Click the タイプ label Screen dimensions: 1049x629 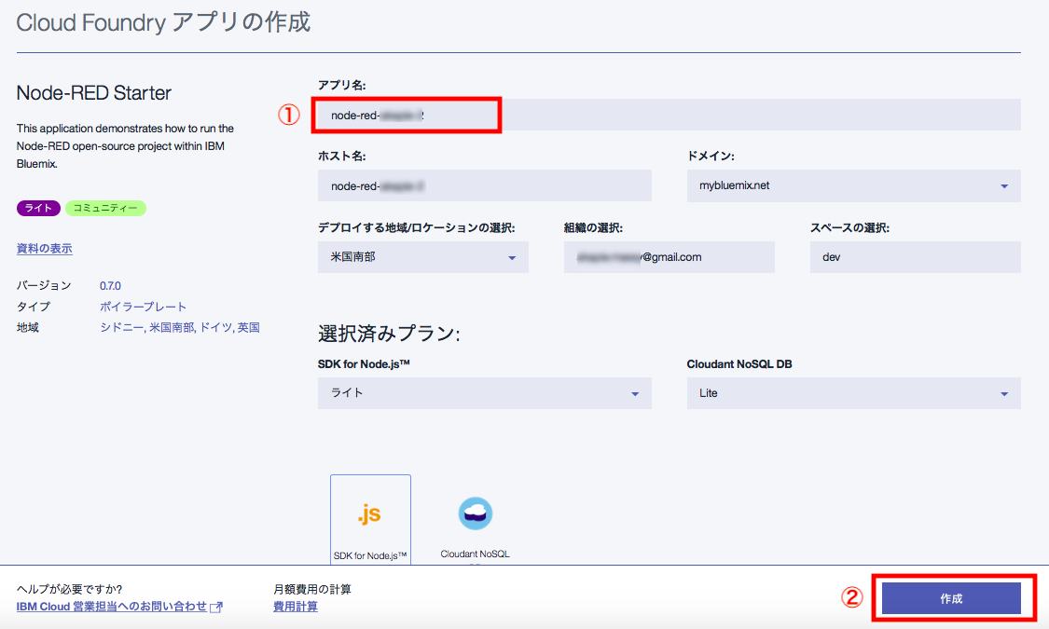point(34,307)
